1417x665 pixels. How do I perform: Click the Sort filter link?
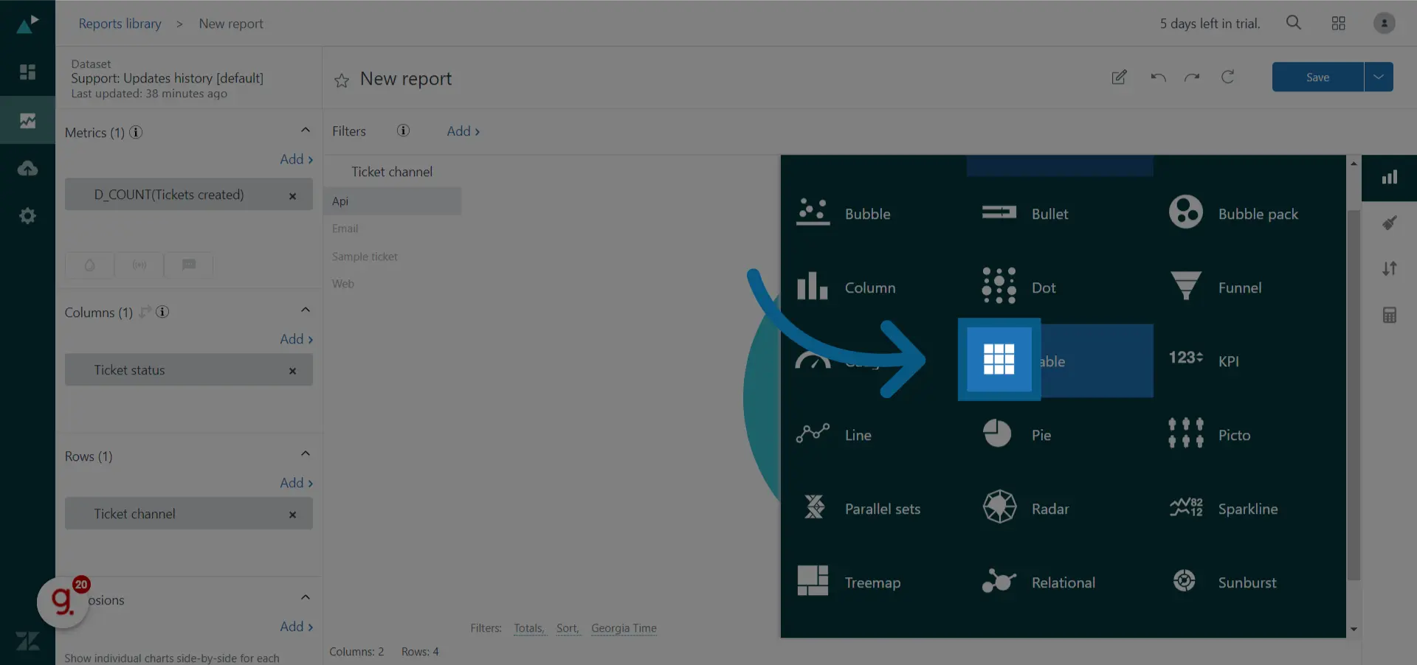(568, 628)
